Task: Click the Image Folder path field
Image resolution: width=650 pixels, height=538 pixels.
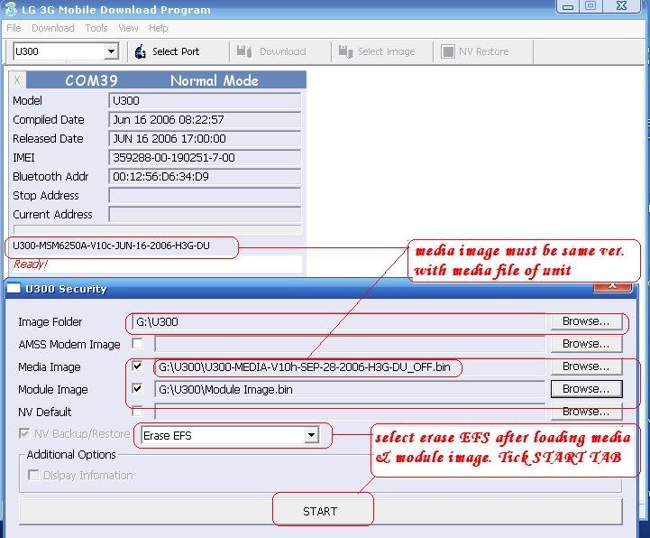Action: point(339,321)
